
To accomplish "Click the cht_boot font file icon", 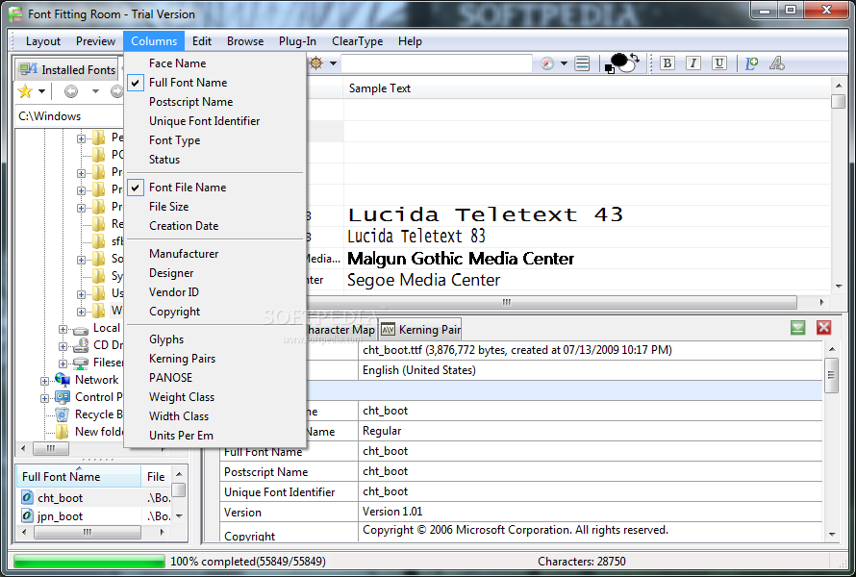I will click(x=27, y=497).
